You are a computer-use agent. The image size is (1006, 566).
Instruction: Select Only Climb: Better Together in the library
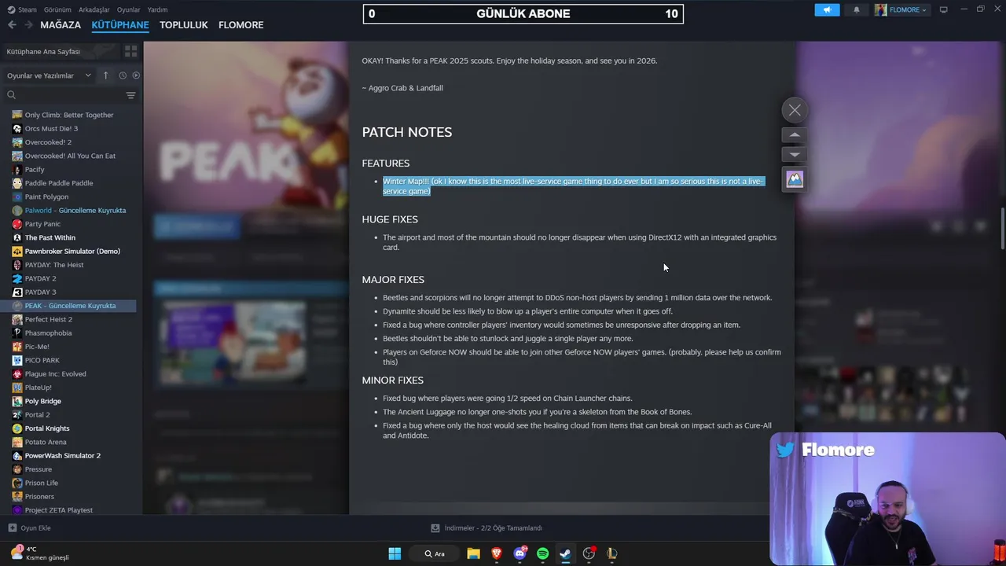69,115
